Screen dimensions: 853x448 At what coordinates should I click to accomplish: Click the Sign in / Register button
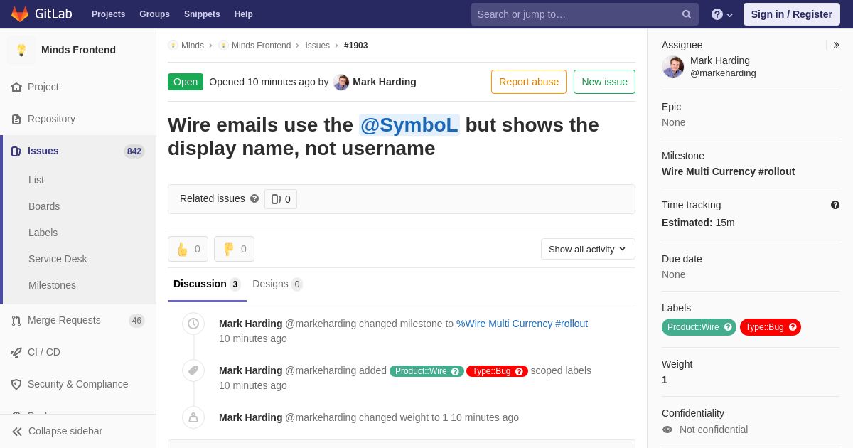(x=792, y=14)
